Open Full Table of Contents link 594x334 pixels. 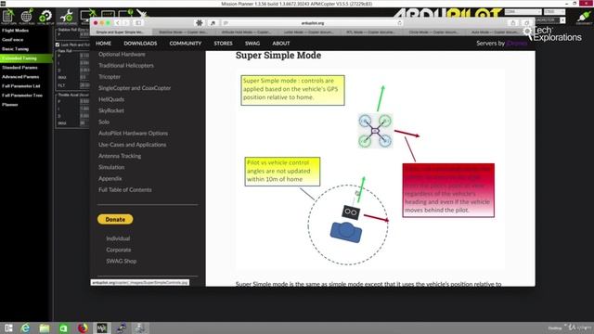coord(125,189)
